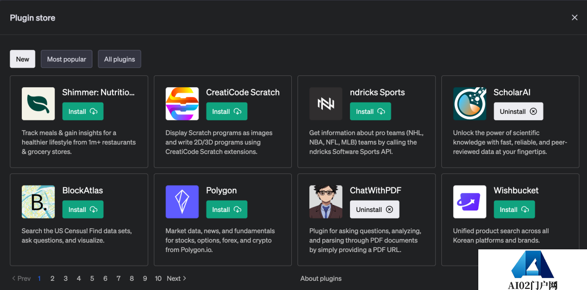The width and height of the screenshot is (587, 290).
Task: Switch to the New plugins tab
Action: tap(23, 59)
